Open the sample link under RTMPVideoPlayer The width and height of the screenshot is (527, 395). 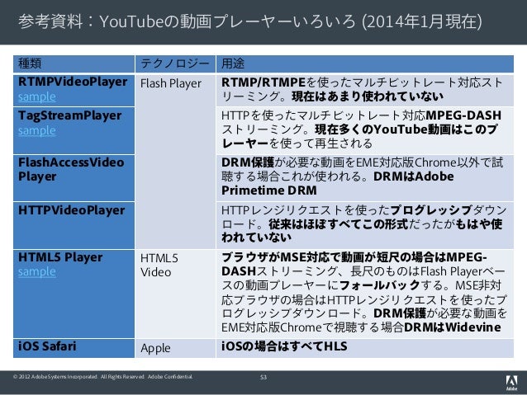37,97
